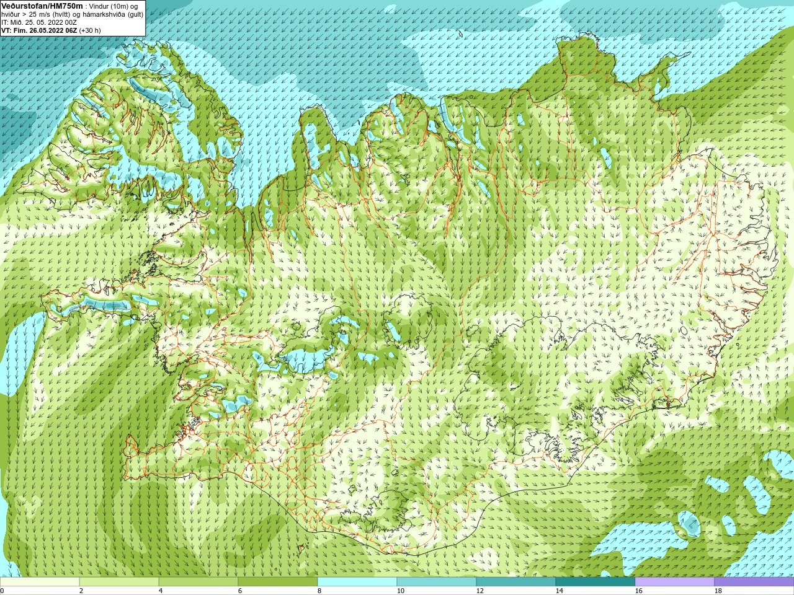Click the legend tick label "0"
The image size is (794, 595).
click(x=2, y=591)
